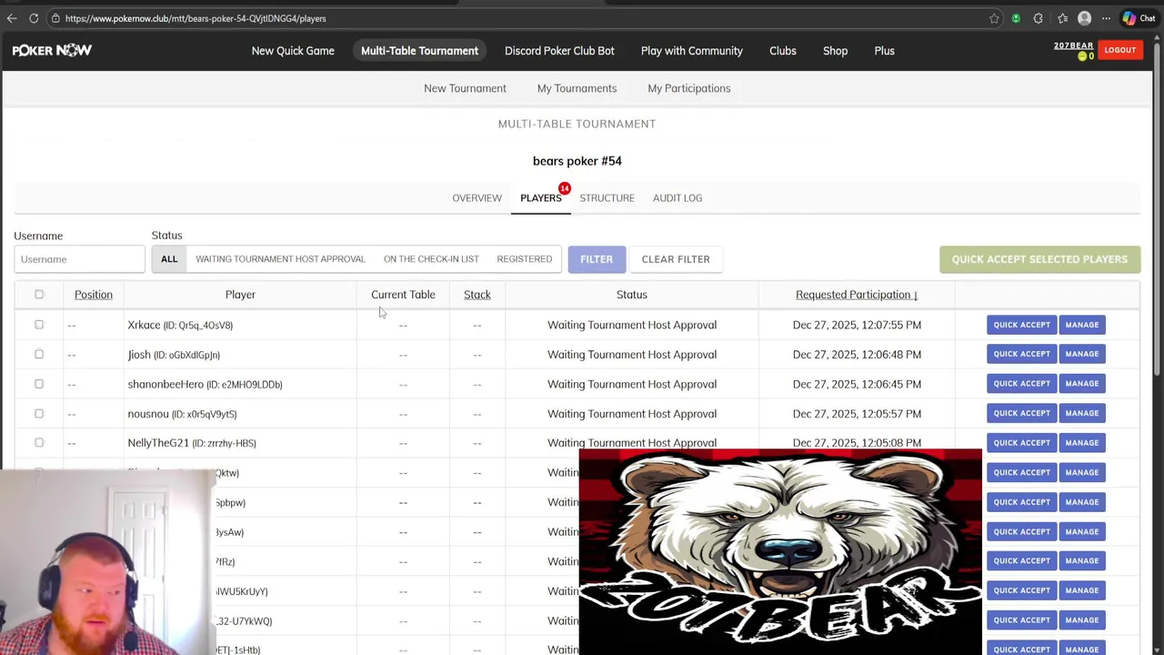
Task: Open the Plus menu item
Action: coord(885,51)
